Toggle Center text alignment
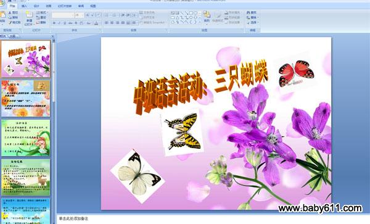This screenshot has width=370, height=224. [112, 23]
